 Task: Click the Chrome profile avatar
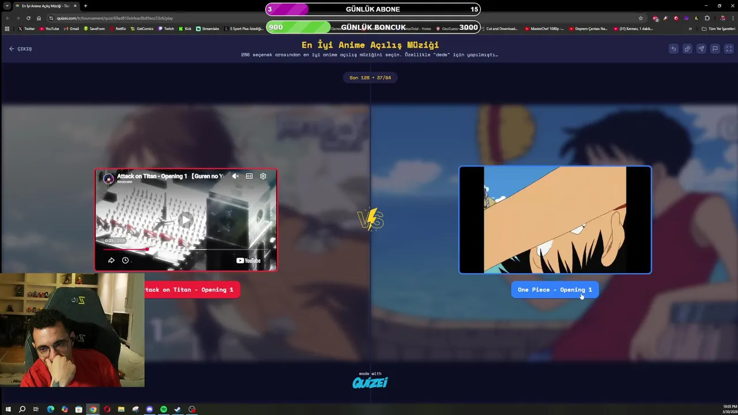[722, 18]
